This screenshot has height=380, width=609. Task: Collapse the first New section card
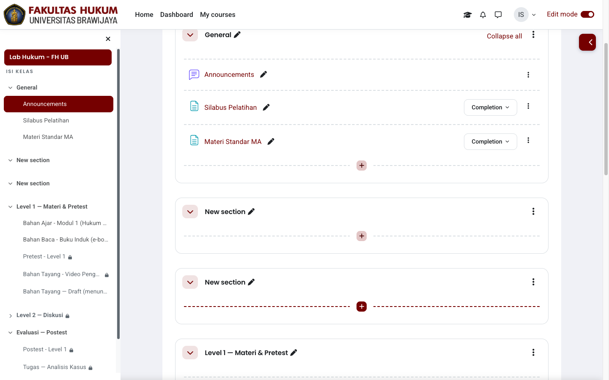190,212
